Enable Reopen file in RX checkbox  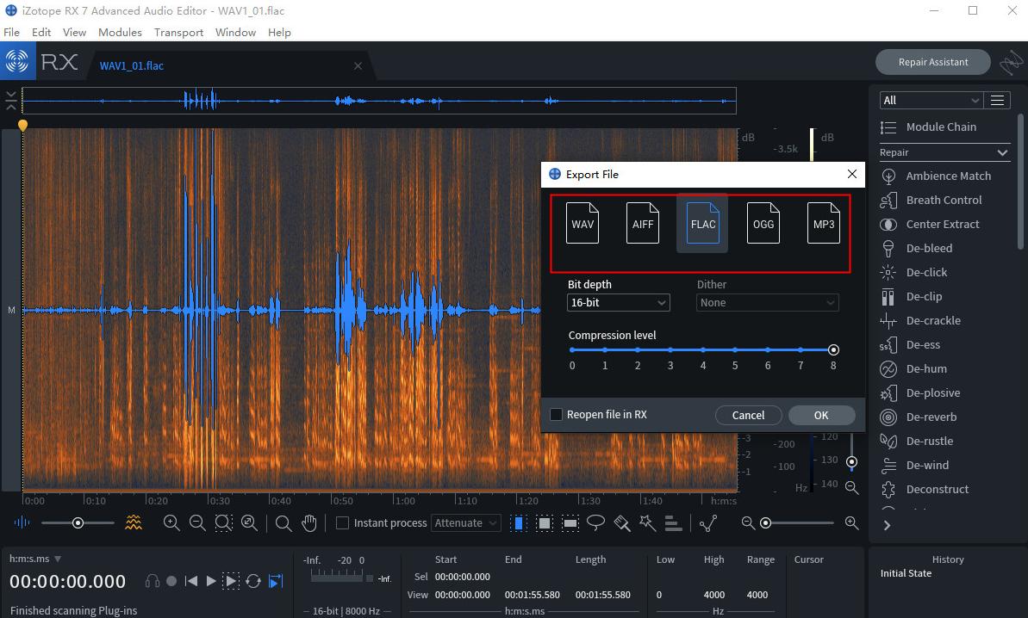click(x=556, y=415)
